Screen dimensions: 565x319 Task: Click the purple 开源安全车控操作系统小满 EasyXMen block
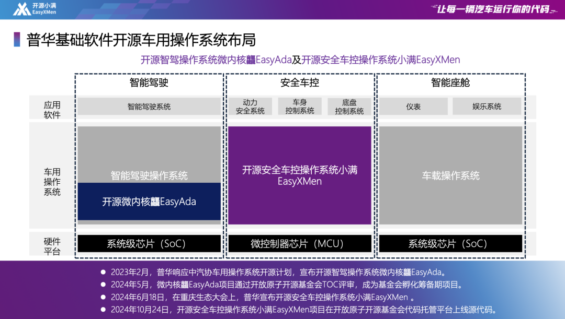point(300,175)
